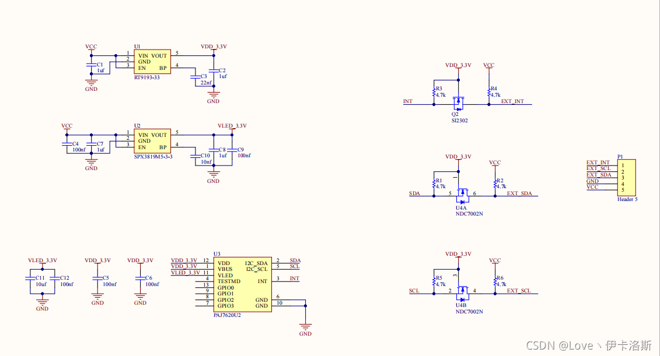The width and height of the screenshot is (660, 356).
Task: Click the "VLED_3.3V" power label above C9
Action: point(232,126)
